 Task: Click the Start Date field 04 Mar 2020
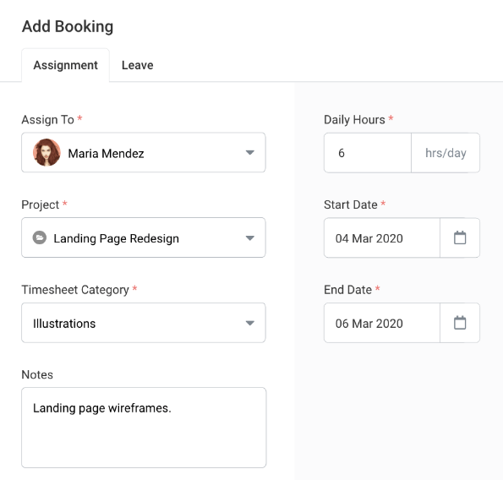point(382,238)
